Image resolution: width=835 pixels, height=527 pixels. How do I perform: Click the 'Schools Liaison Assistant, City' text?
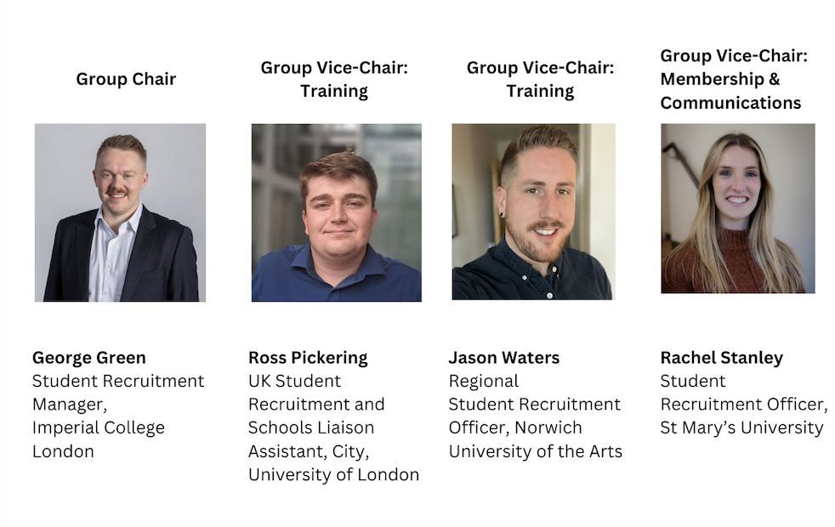(311, 439)
